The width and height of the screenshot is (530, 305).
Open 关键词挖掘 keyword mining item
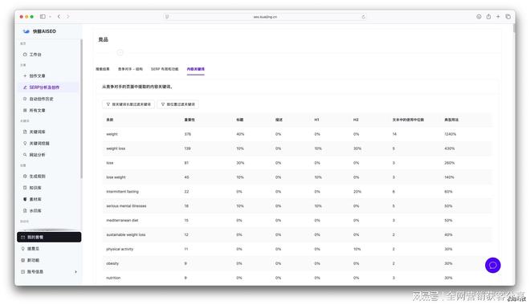36,143
